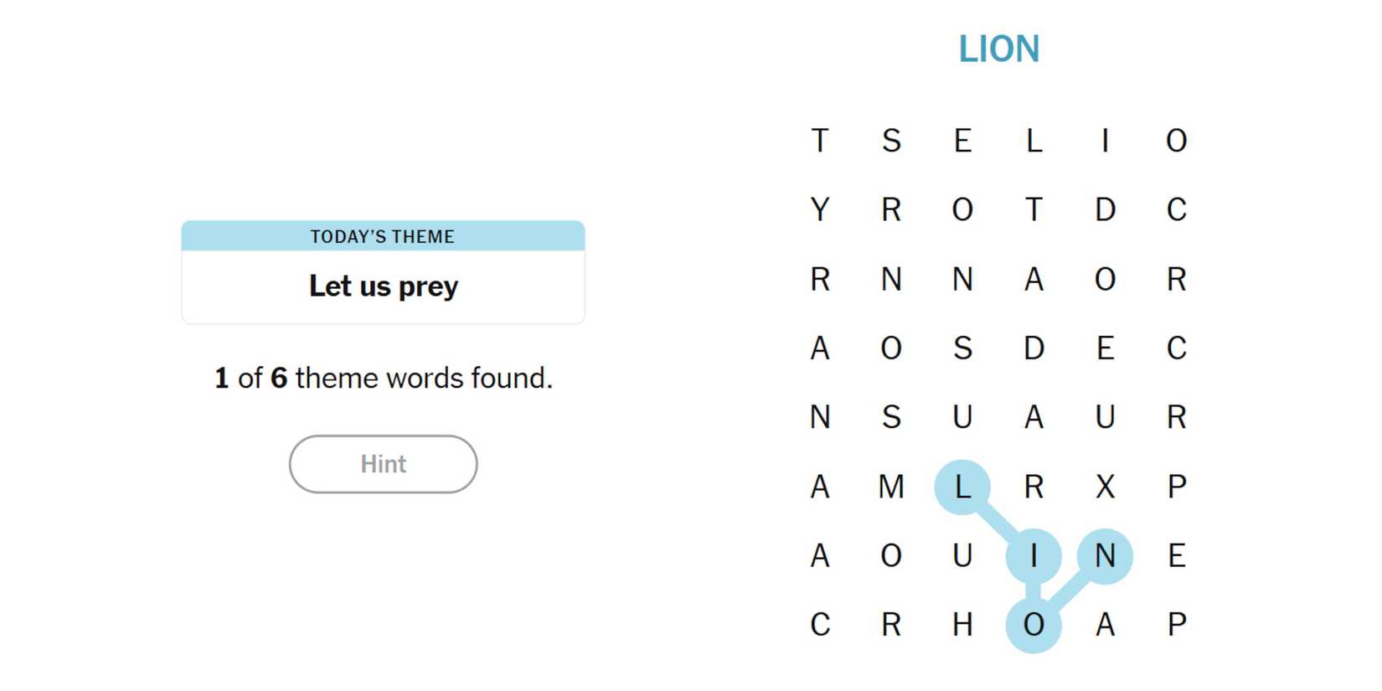The image size is (1382, 691).
Task: Click the LION word above the grid
Action: point(998,49)
